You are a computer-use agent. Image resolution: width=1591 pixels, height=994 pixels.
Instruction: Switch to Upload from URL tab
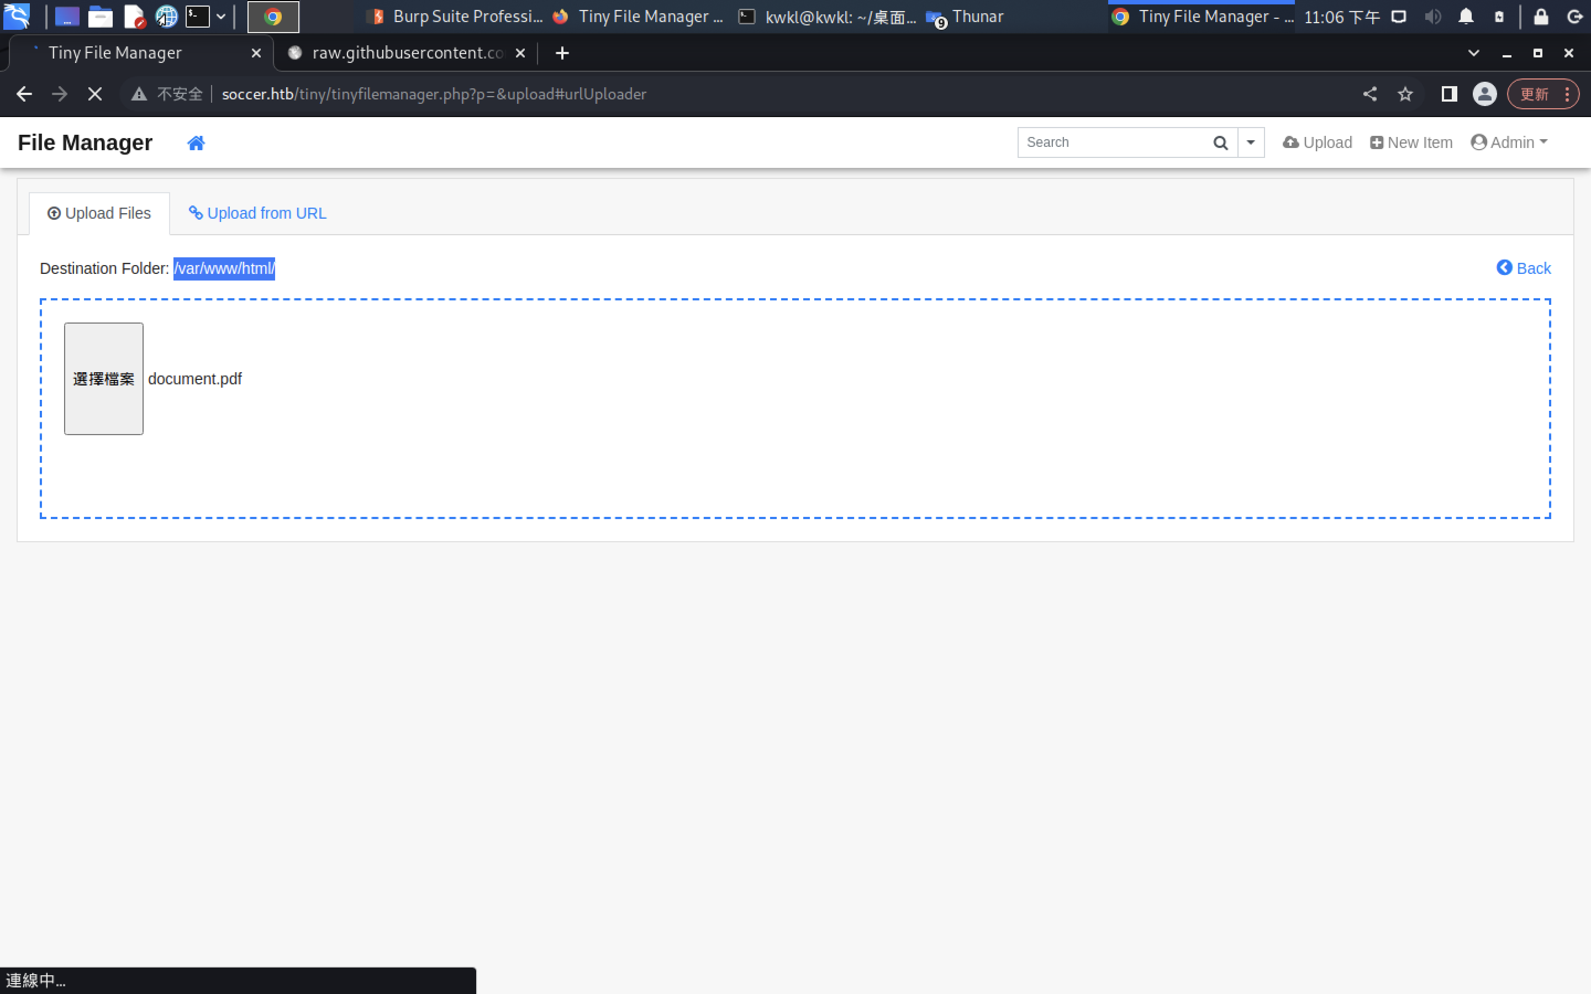pyautogui.click(x=258, y=213)
